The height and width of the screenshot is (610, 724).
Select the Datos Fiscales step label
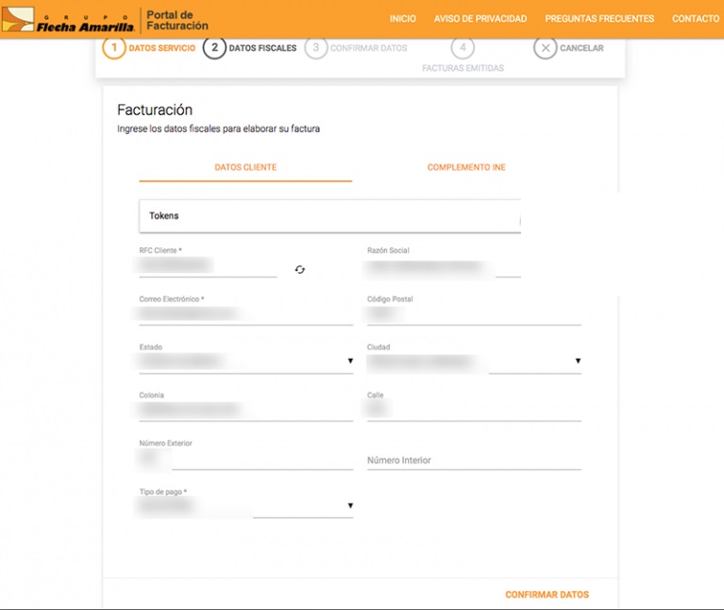tap(262, 48)
